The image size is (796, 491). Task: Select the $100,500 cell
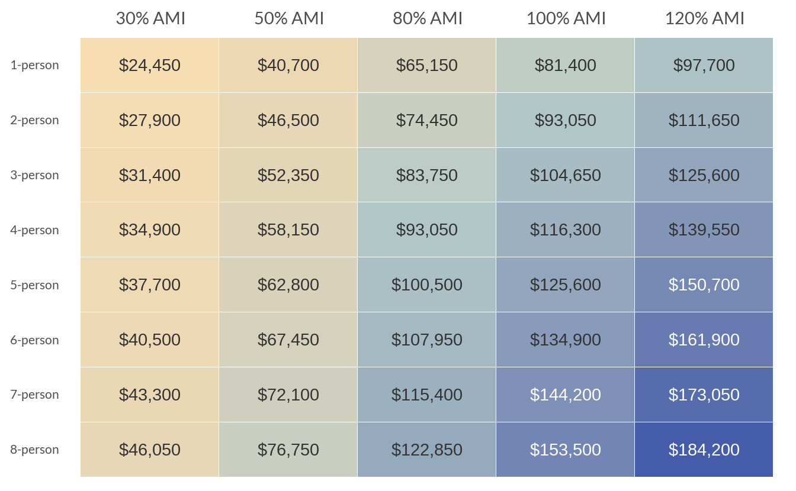(427, 285)
